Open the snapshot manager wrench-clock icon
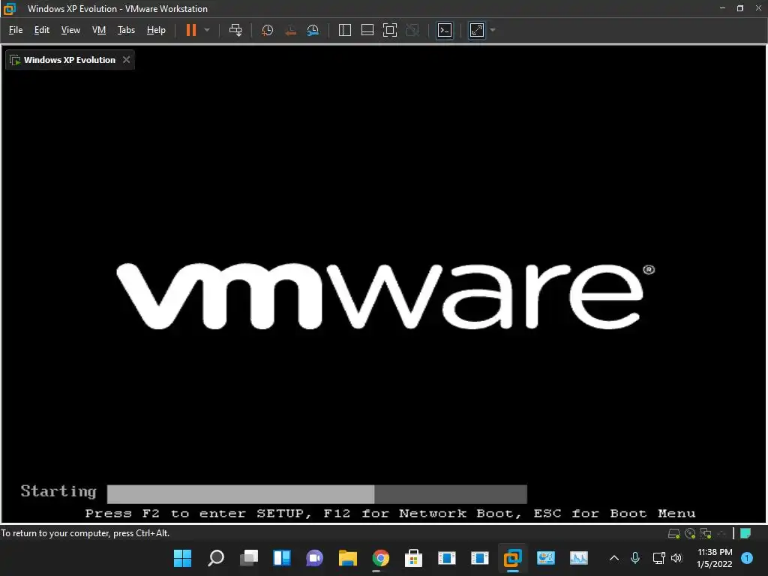768x576 pixels. tap(313, 30)
